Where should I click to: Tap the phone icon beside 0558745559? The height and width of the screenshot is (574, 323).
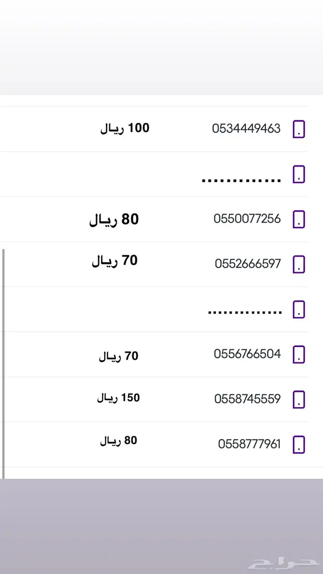point(299,399)
